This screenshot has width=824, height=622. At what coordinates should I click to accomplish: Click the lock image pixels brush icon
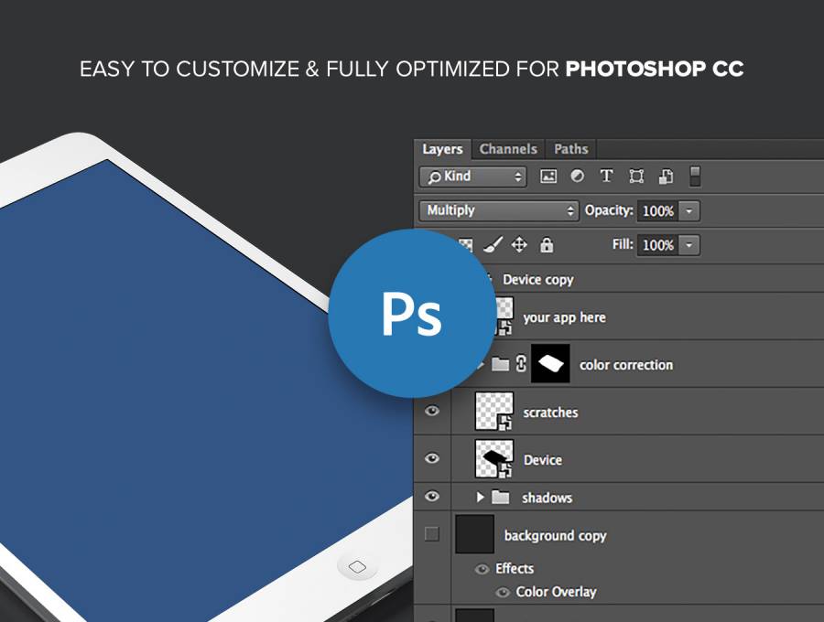click(492, 245)
